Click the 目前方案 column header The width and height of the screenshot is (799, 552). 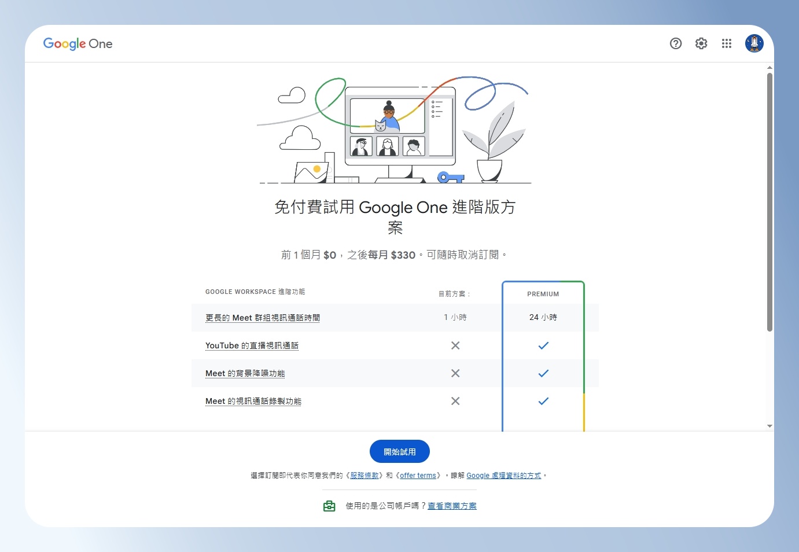pyautogui.click(x=454, y=294)
